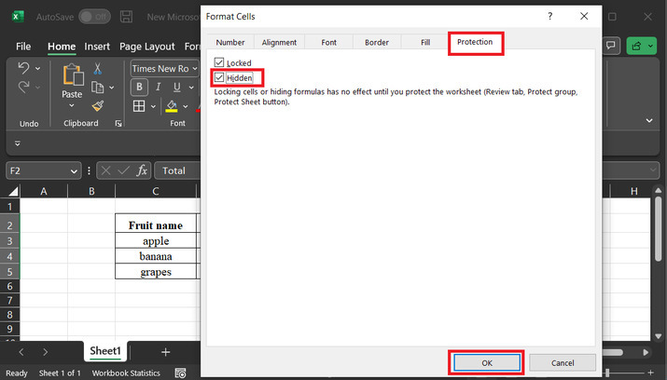Image resolution: width=667 pixels, height=380 pixels.
Task: Cancel formula bar entry with X icon
Action: (x=106, y=170)
